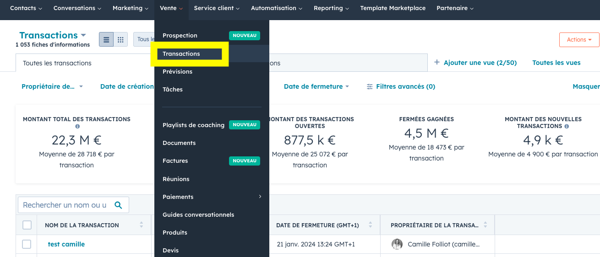Open the Reporting menu
Screen dimensions: 600x257
331,8
